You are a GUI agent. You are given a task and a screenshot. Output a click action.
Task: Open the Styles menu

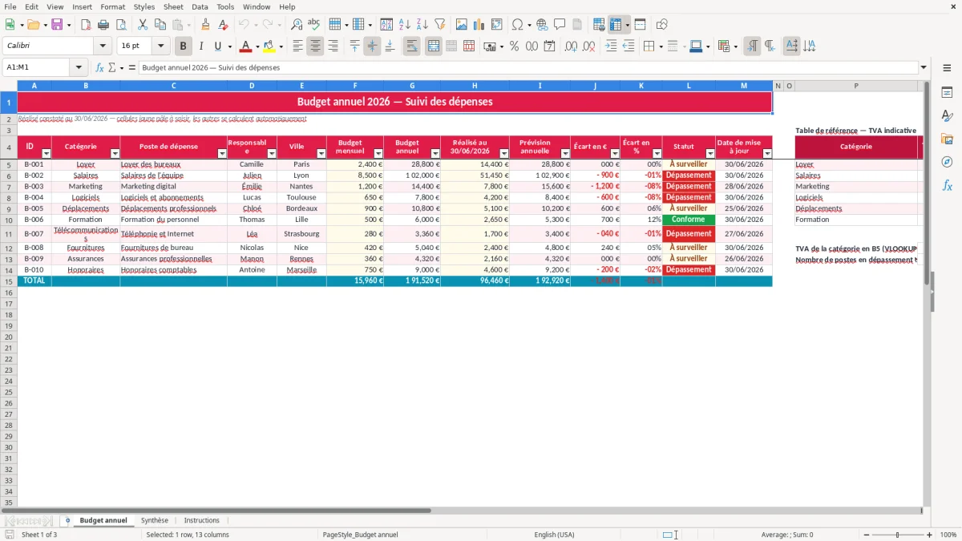click(x=144, y=6)
